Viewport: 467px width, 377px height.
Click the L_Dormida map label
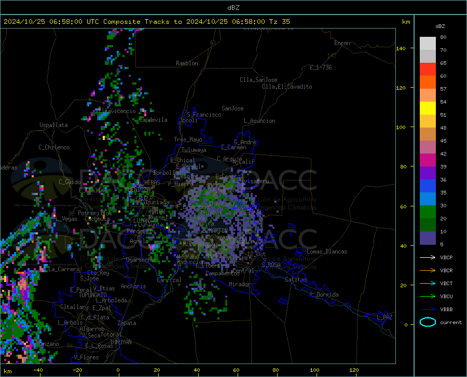tap(324, 295)
